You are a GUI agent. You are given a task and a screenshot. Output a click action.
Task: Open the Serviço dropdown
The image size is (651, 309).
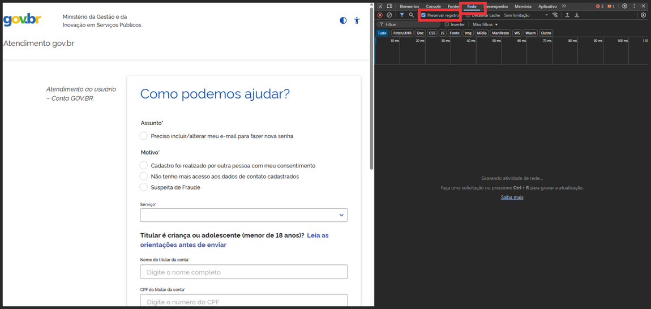pos(243,215)
